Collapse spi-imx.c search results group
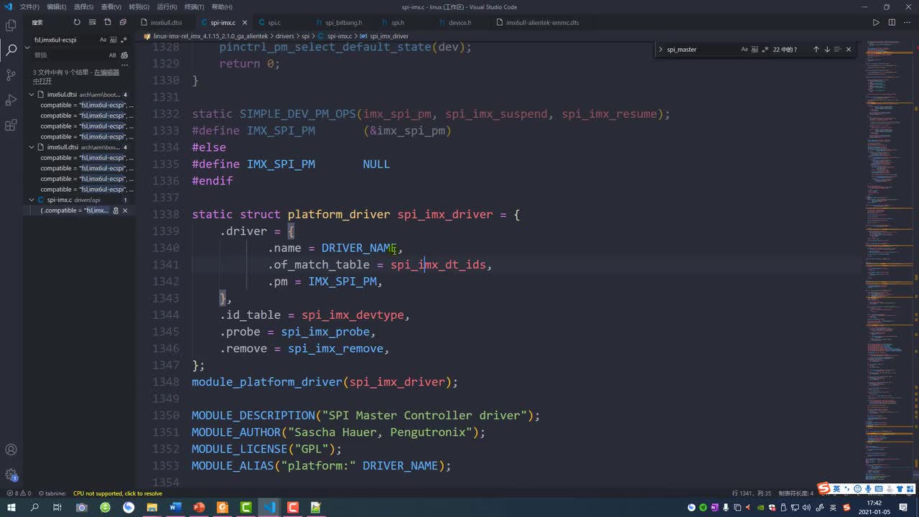 pos(32,200)
